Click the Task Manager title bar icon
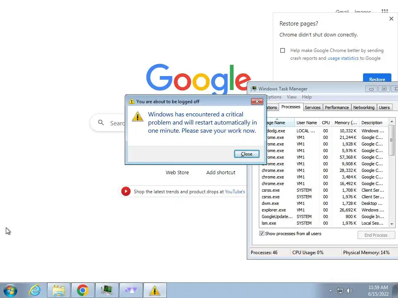 253,89
